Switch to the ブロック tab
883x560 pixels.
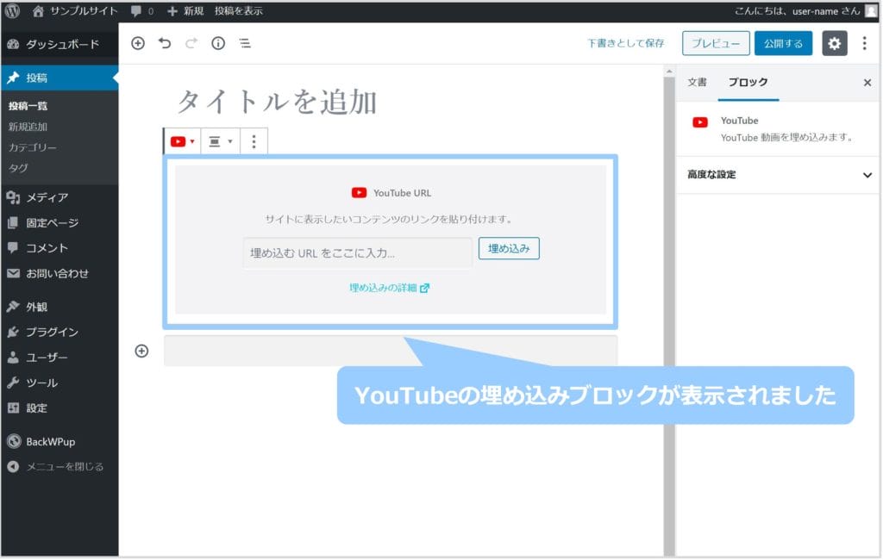[x=748, y=82]
